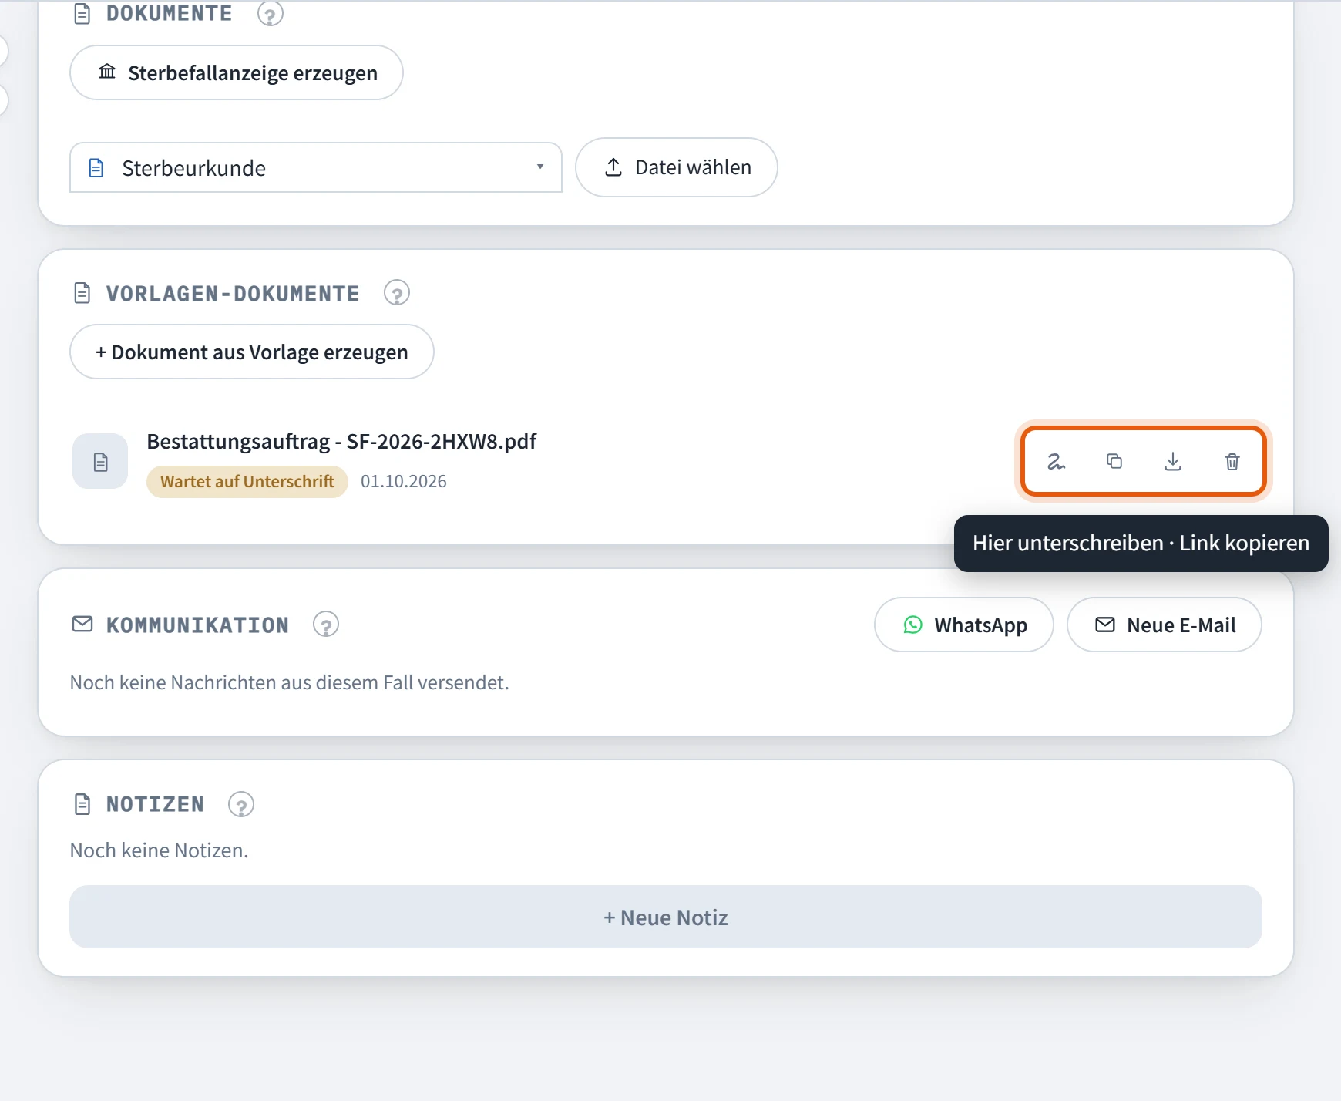Click Datei wählen upload button
1341x1101 pixels.
tap(677, 167)
